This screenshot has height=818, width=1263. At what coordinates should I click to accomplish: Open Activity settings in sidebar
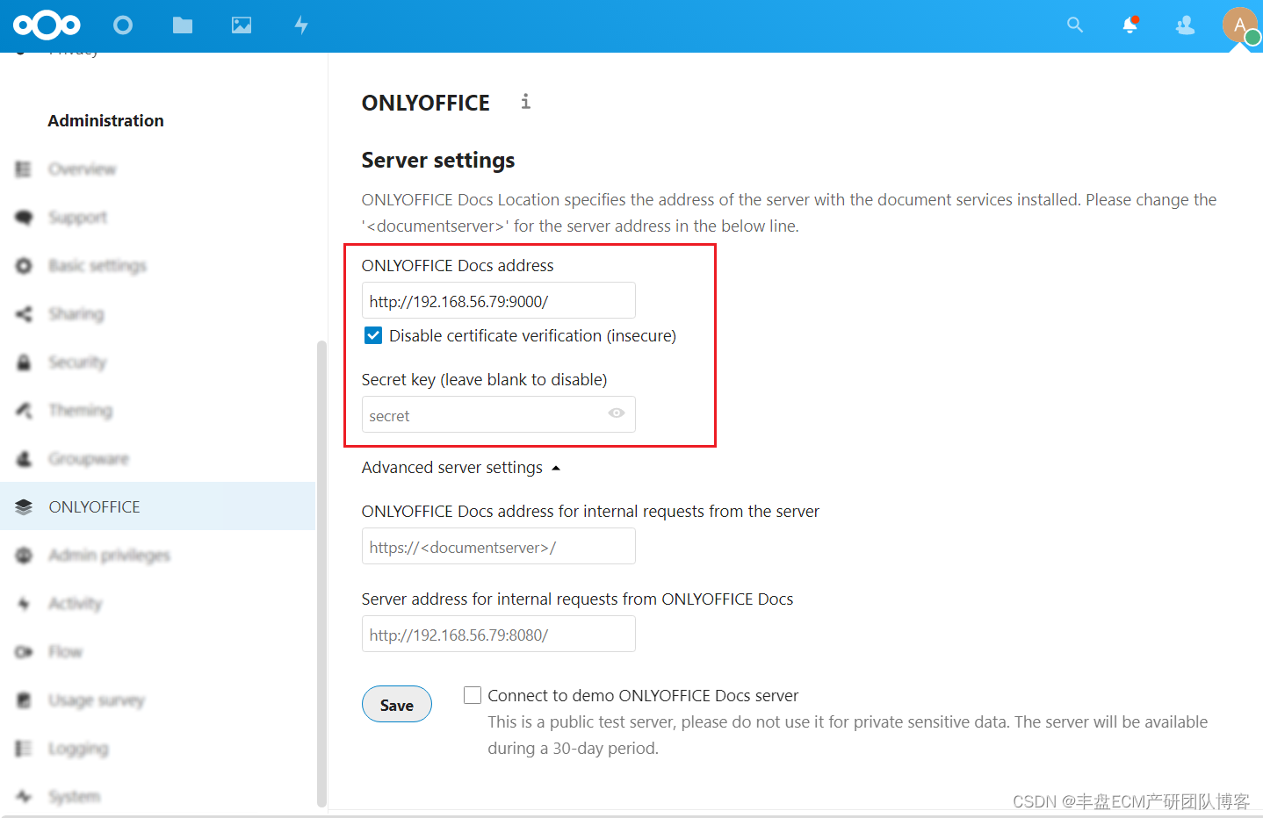(x=76, y=603)
